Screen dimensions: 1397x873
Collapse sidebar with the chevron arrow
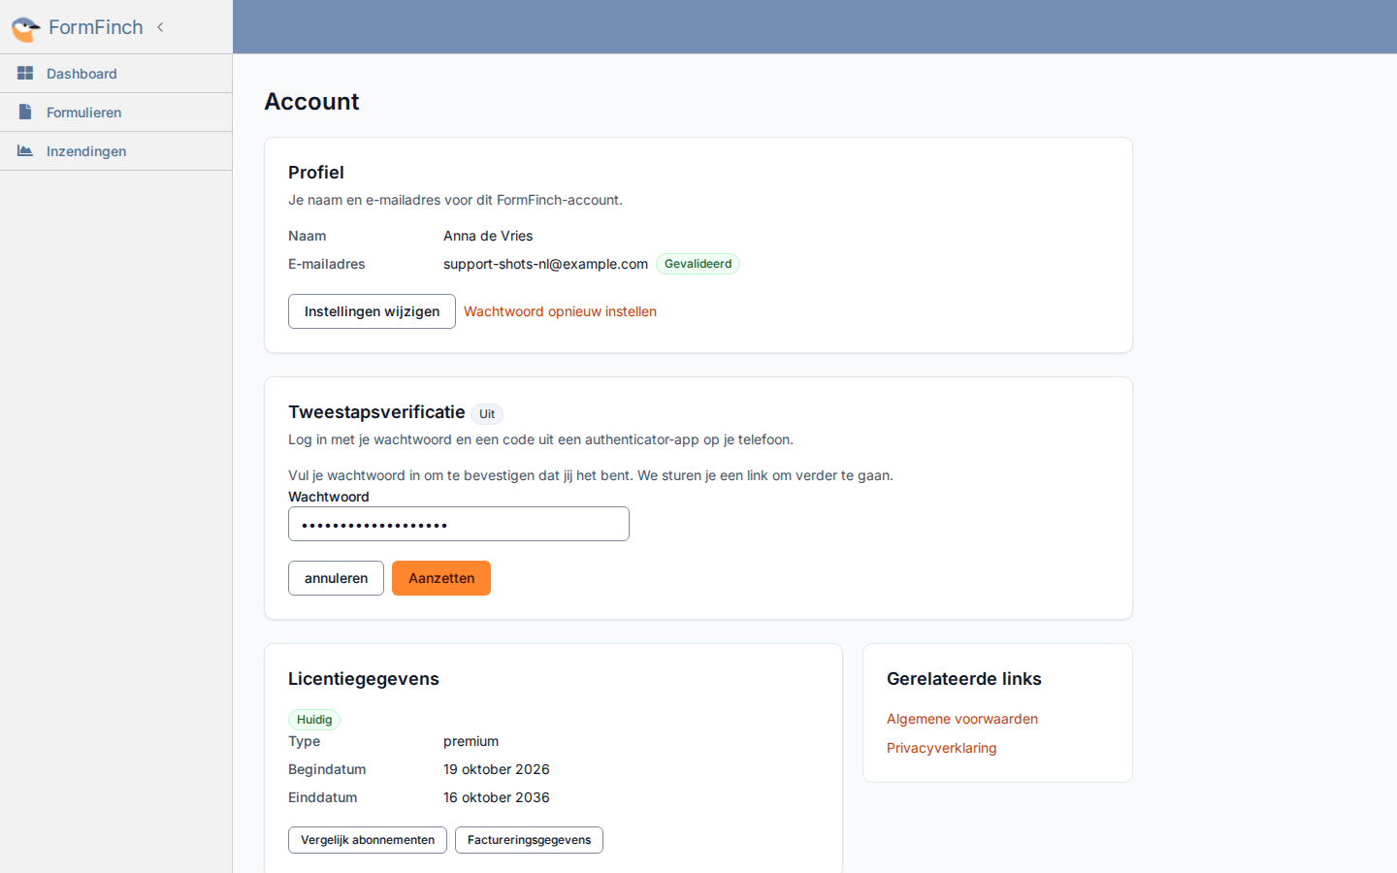160,27
